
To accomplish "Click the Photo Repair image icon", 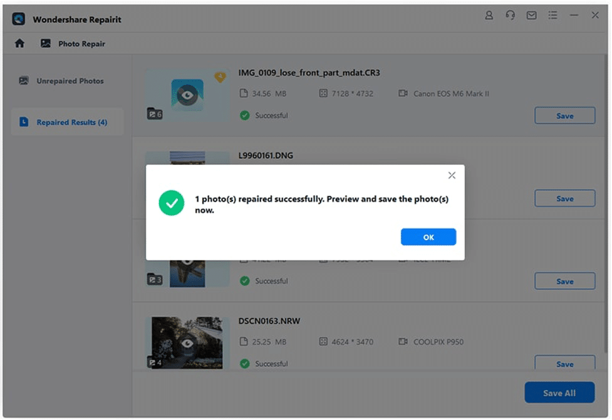I will (44, 43).
